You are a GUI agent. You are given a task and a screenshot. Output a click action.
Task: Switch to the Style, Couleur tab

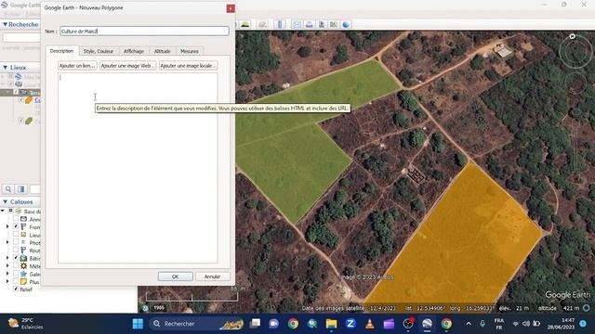[99, 51]
